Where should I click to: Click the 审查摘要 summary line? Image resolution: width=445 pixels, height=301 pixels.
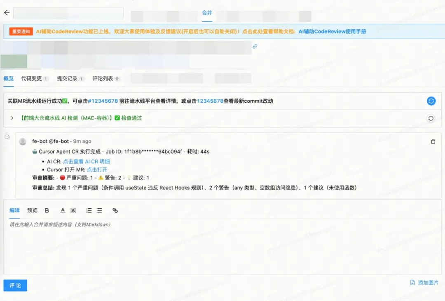(x=91, y=178)
